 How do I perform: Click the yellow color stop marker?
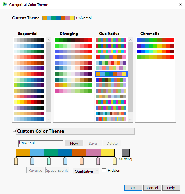coord(115,161)
